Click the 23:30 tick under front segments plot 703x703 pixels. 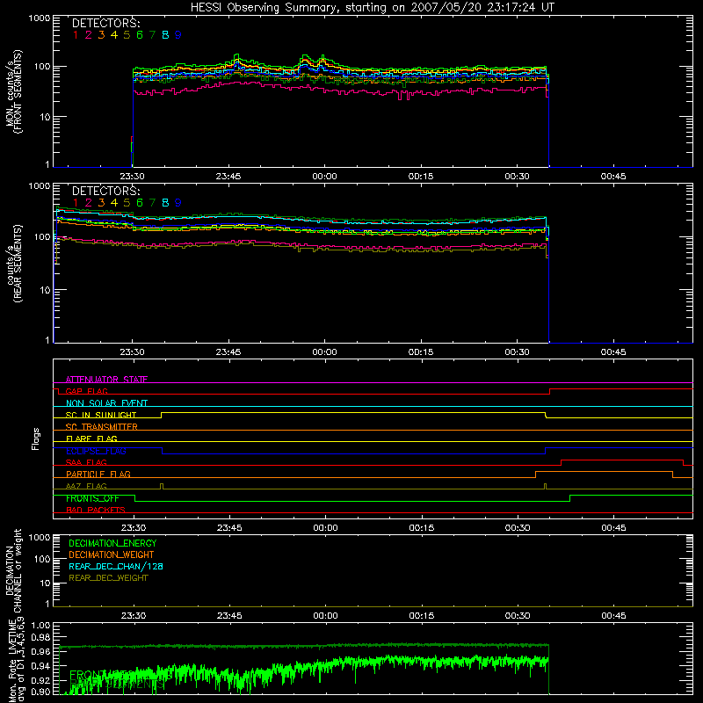point(133,177)
